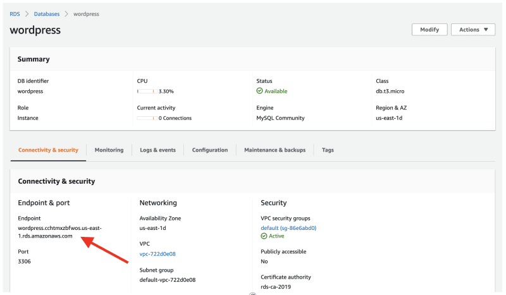506x295 pixels.
Task: Click the Summary region value us-east-1d
Action: pos(389,118)
